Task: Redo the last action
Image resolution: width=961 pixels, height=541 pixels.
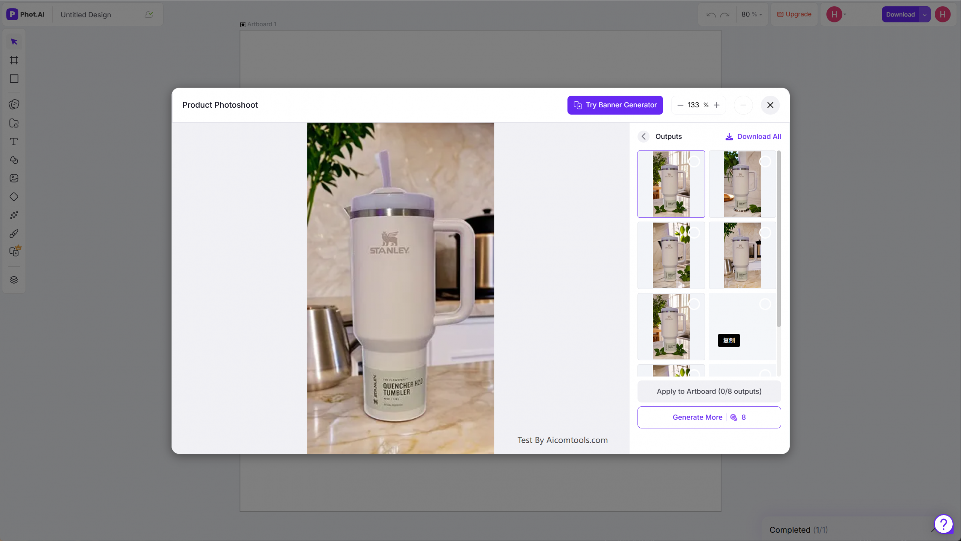Action: pyautogui.click(x=725, y=14)
